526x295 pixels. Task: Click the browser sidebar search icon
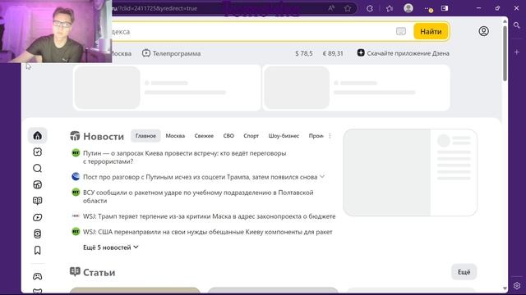coord(517,25)
